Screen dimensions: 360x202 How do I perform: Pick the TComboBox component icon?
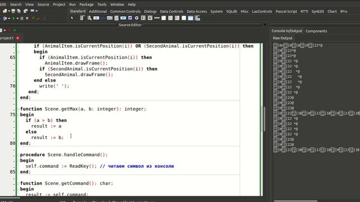[150, 18]
